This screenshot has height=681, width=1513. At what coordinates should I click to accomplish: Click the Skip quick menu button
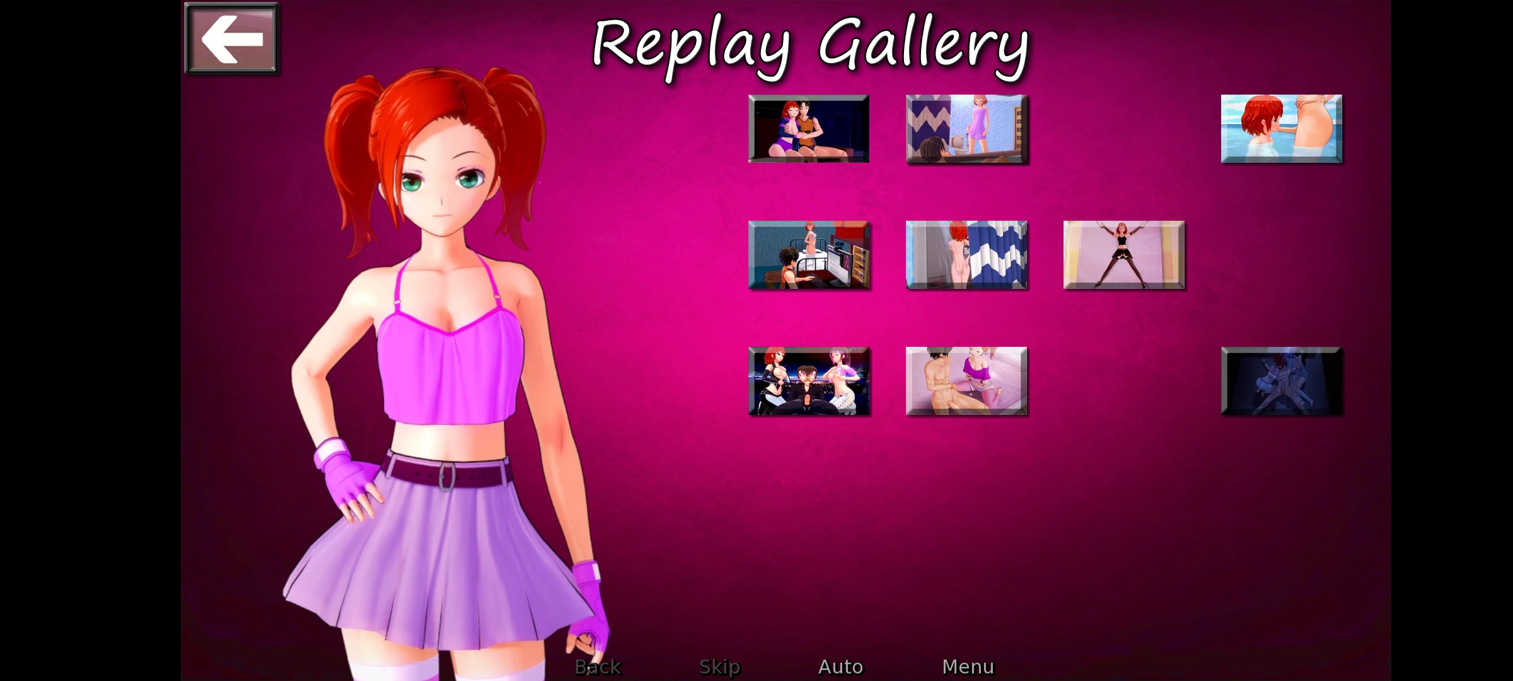pos(720,666)
